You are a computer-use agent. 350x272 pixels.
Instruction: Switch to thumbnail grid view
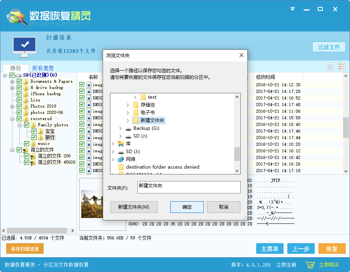coord(330,66)
